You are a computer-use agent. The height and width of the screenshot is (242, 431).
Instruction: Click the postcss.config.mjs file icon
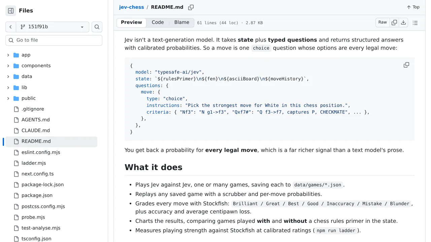(16, 206)
